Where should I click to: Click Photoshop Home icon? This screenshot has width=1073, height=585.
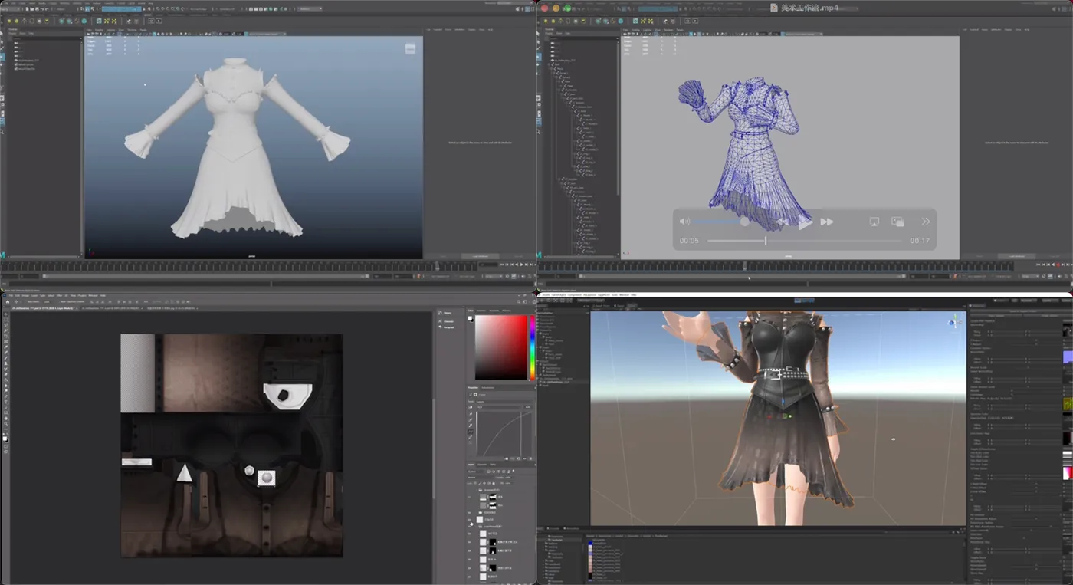(6, 302)
